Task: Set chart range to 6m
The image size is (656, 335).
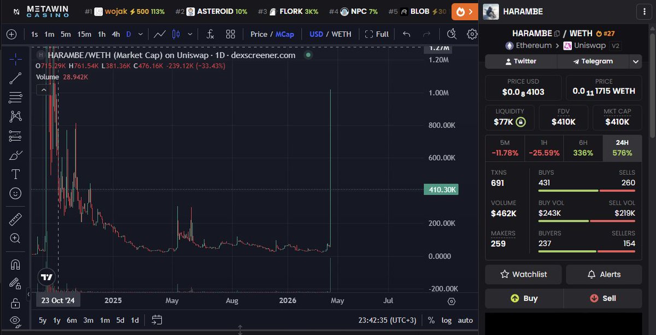Action: (x=72, y=320)
